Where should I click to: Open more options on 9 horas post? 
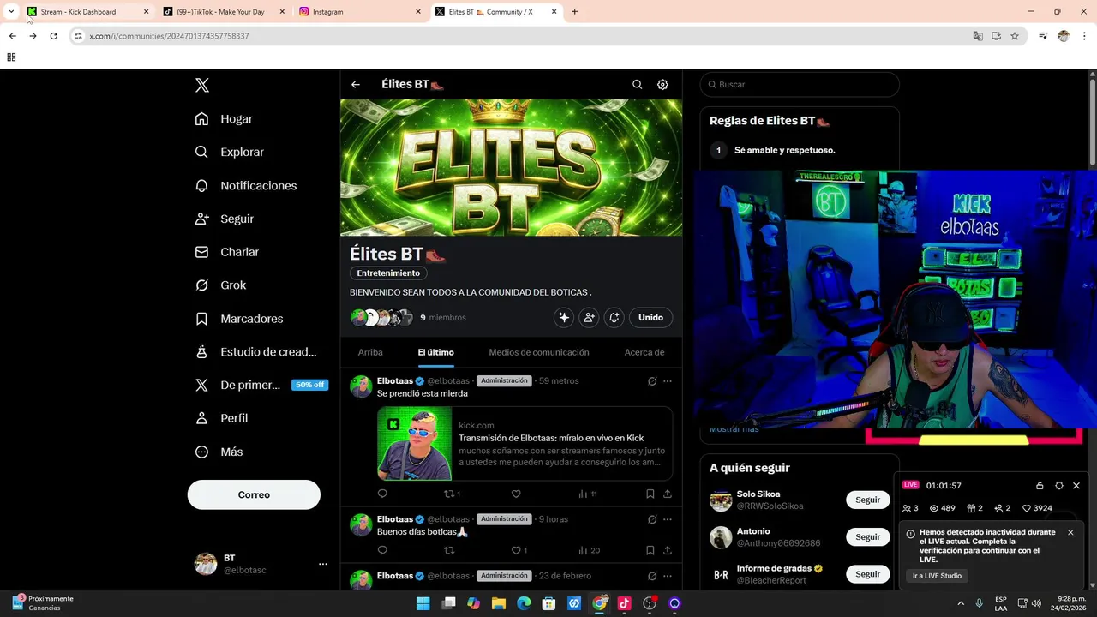(x=668, y=519)
